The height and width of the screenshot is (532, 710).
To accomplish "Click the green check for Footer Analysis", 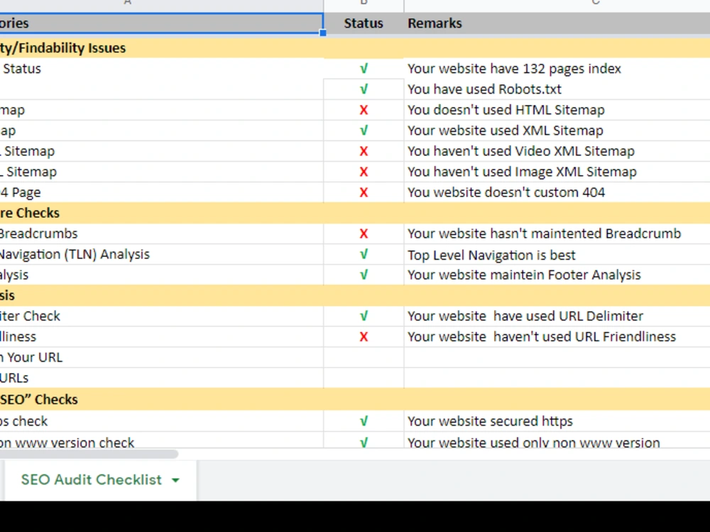I will pyautogui.click(x=364, y=275).
